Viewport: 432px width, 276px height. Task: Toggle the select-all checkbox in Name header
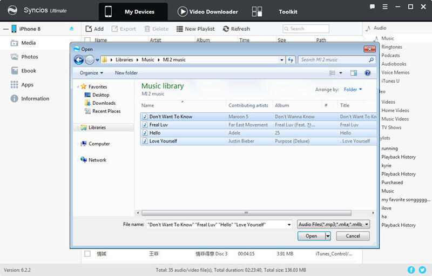pyautogui.click(x=87, y=40)
